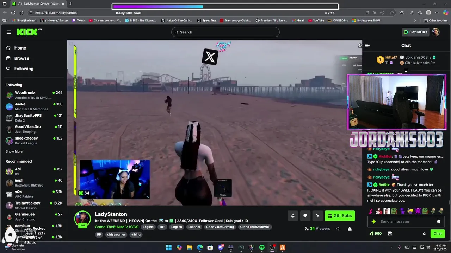Click the streamer webcam overlay

115,180
